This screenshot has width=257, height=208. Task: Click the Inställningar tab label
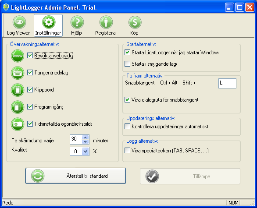48,33
